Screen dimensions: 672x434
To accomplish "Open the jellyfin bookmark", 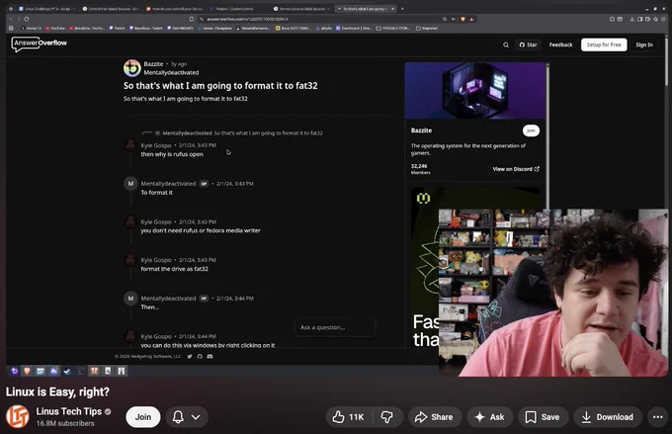I will click(323, 29).
